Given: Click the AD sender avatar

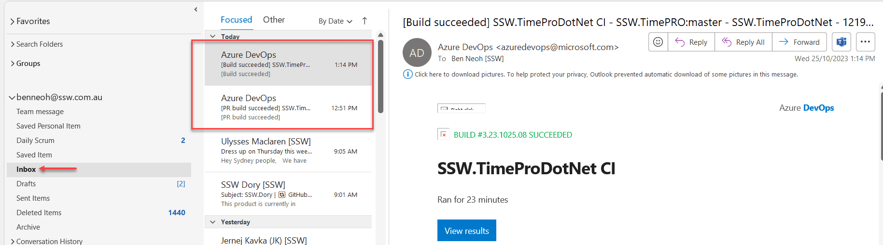Looking at the screenshot, I should click(x=417, y=52).
